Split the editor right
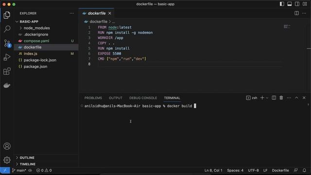311x175 pixels. (296, 13)
